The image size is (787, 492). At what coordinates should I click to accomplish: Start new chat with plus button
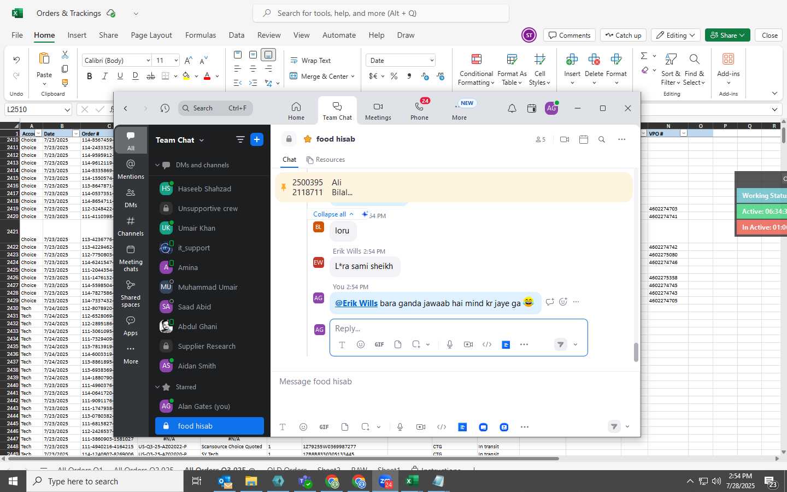pos(257,139)
